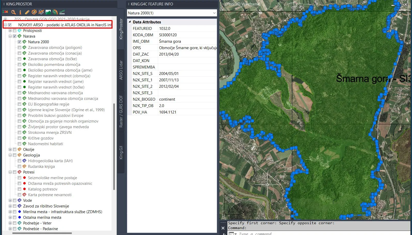This screenshot has width=412, height=235.
Task: Click the green mountain terrain icon
Action: click(48, 12)
